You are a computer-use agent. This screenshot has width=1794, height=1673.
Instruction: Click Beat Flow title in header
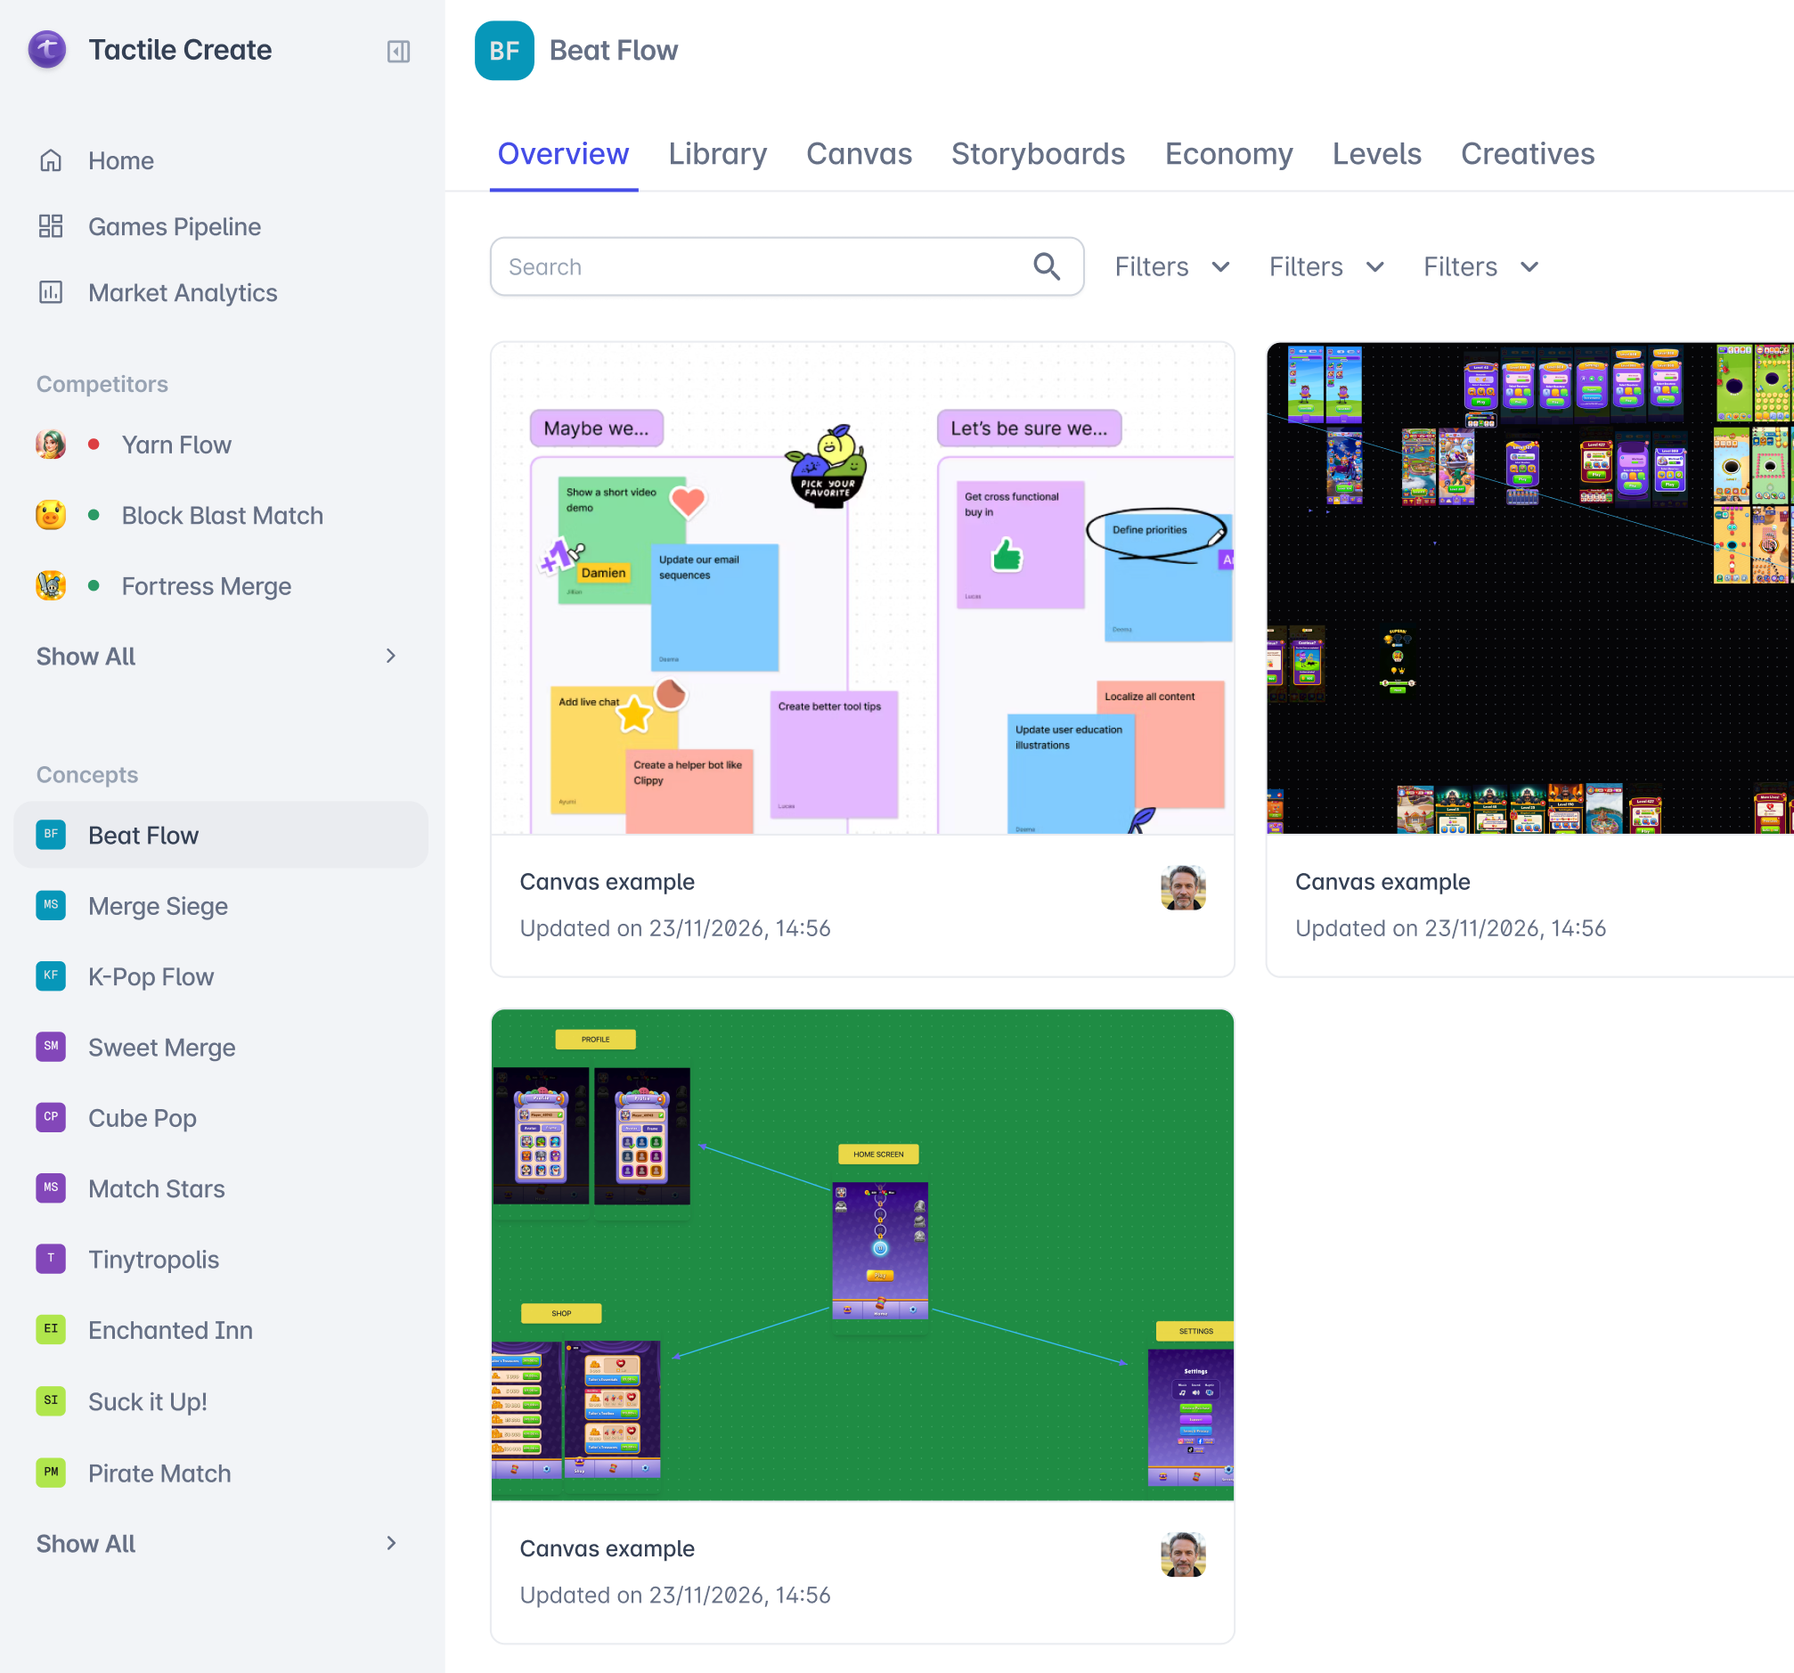(614, 51)
